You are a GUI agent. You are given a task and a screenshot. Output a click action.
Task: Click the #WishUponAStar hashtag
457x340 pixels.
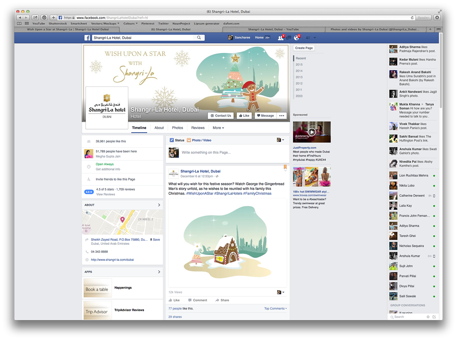click(x=200, y=193)
